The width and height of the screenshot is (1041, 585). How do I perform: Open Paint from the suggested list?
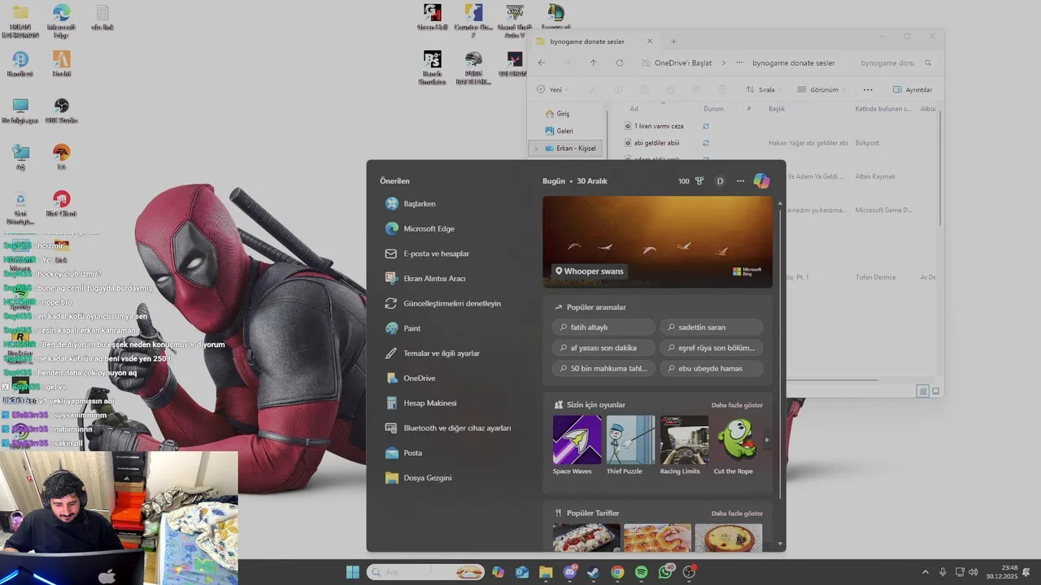(403, 328)
